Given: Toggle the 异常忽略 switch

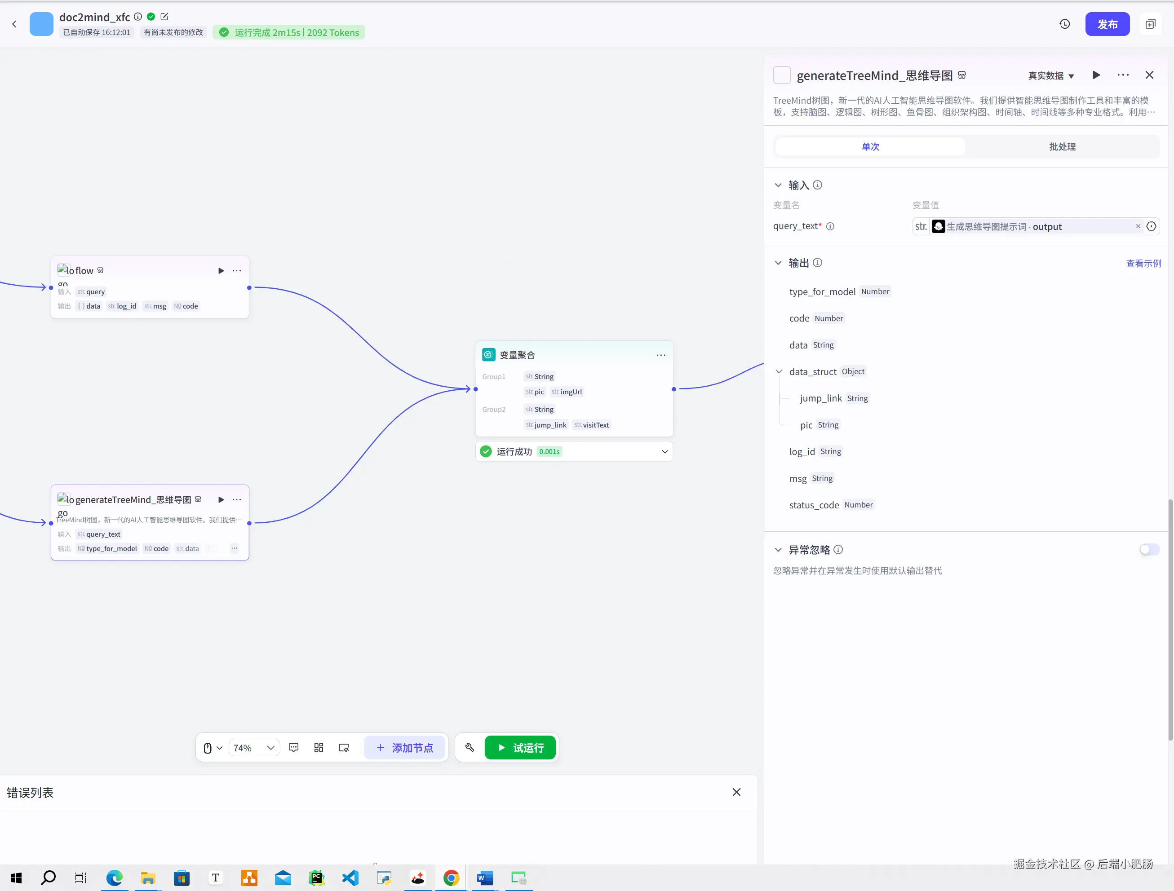Looking at the screenshot, I should tap(1149, 549).
